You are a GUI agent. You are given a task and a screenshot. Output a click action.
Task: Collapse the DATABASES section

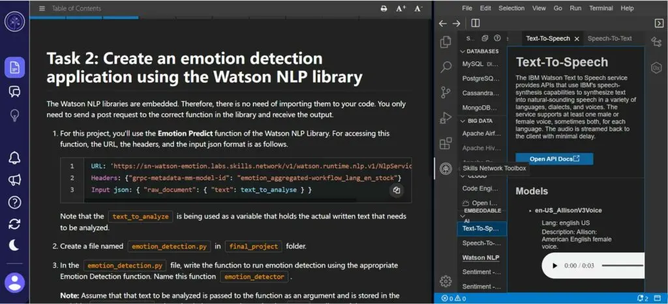(x=482, y=51)
